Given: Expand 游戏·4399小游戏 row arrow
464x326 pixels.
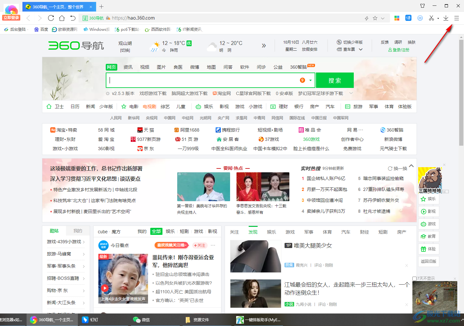Looking at the screenshot, I should tap(84, 242).
